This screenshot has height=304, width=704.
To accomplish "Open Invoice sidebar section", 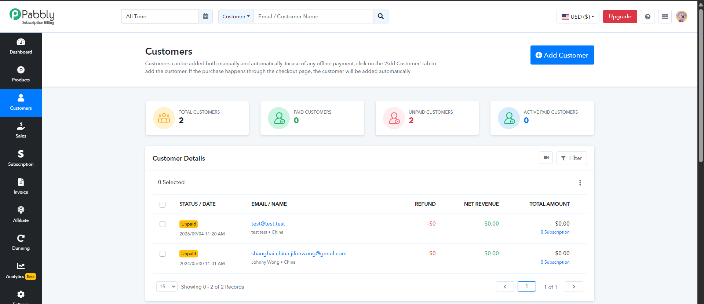I will (x=21, y=187).
